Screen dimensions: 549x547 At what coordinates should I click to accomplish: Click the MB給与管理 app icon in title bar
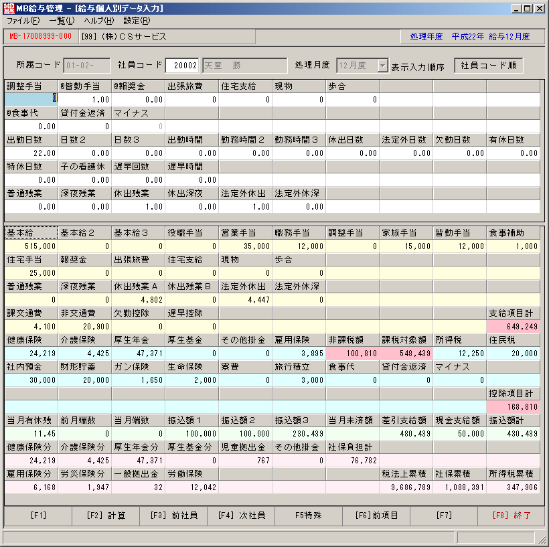tap(9, 8)
